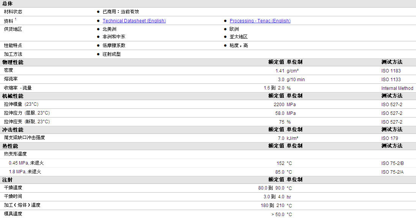
Task: Click Internal Method in the shrinkage row
Action: point(397,88)
